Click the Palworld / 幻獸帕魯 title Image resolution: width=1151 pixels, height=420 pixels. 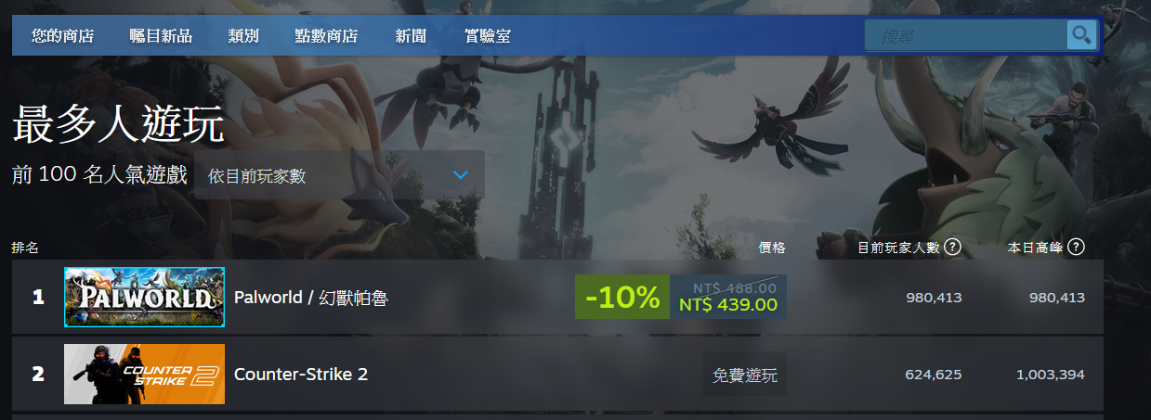311,298
